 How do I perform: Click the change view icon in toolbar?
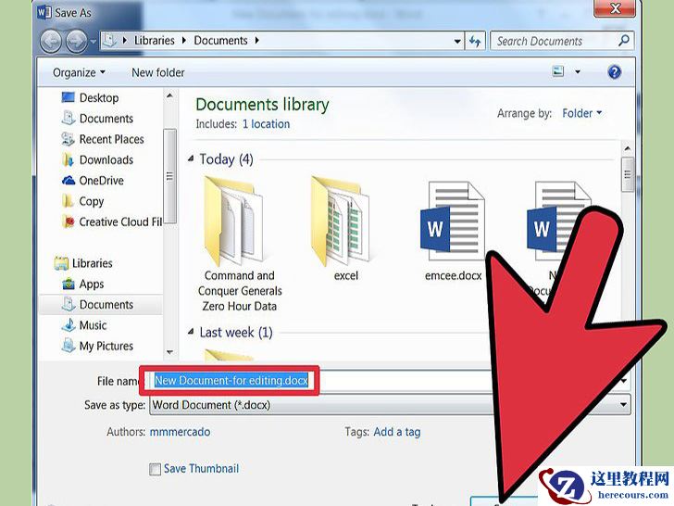pos(558,71)
